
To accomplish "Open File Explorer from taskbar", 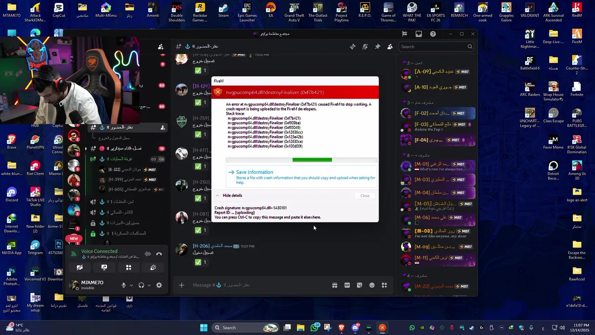I will [x=301, y=328].
